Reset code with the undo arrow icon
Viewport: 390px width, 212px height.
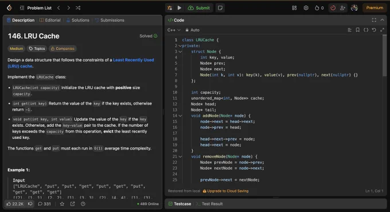coord(374,30)
